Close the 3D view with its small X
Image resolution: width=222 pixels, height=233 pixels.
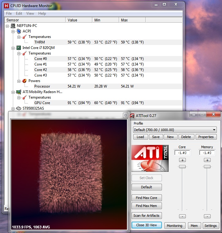click(125, 115)
